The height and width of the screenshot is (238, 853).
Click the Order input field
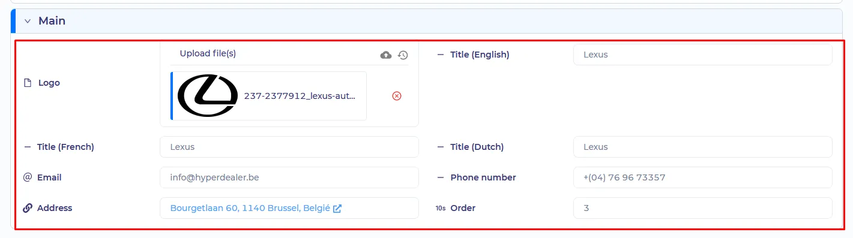point(702,208)
